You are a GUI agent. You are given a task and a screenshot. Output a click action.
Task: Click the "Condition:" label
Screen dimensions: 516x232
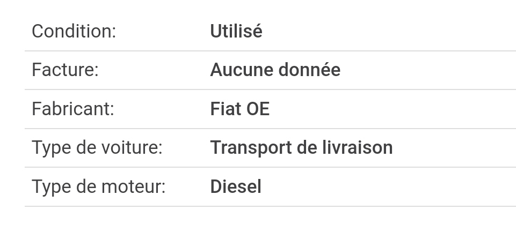74,31
